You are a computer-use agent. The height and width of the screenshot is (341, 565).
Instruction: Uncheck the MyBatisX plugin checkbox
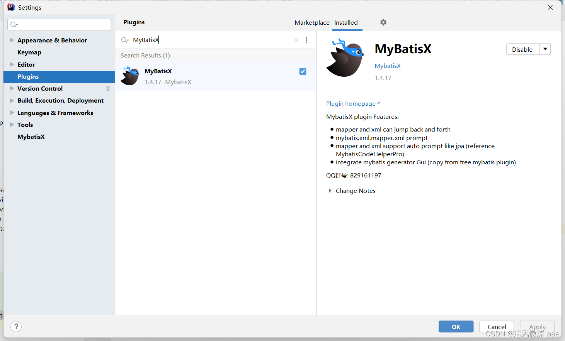coord(303,71)
